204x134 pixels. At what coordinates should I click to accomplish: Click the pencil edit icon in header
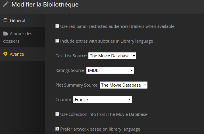tap(6, 5)
